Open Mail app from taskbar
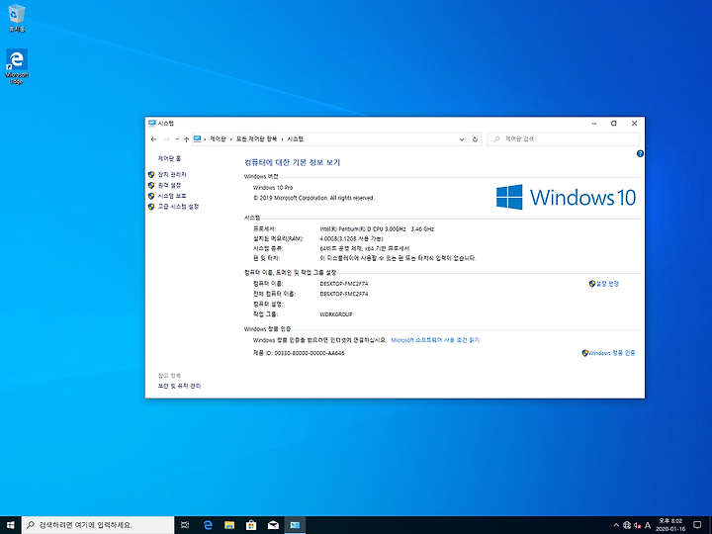The height and width of the screenshot is (534, 712). [x=273, y=525]
